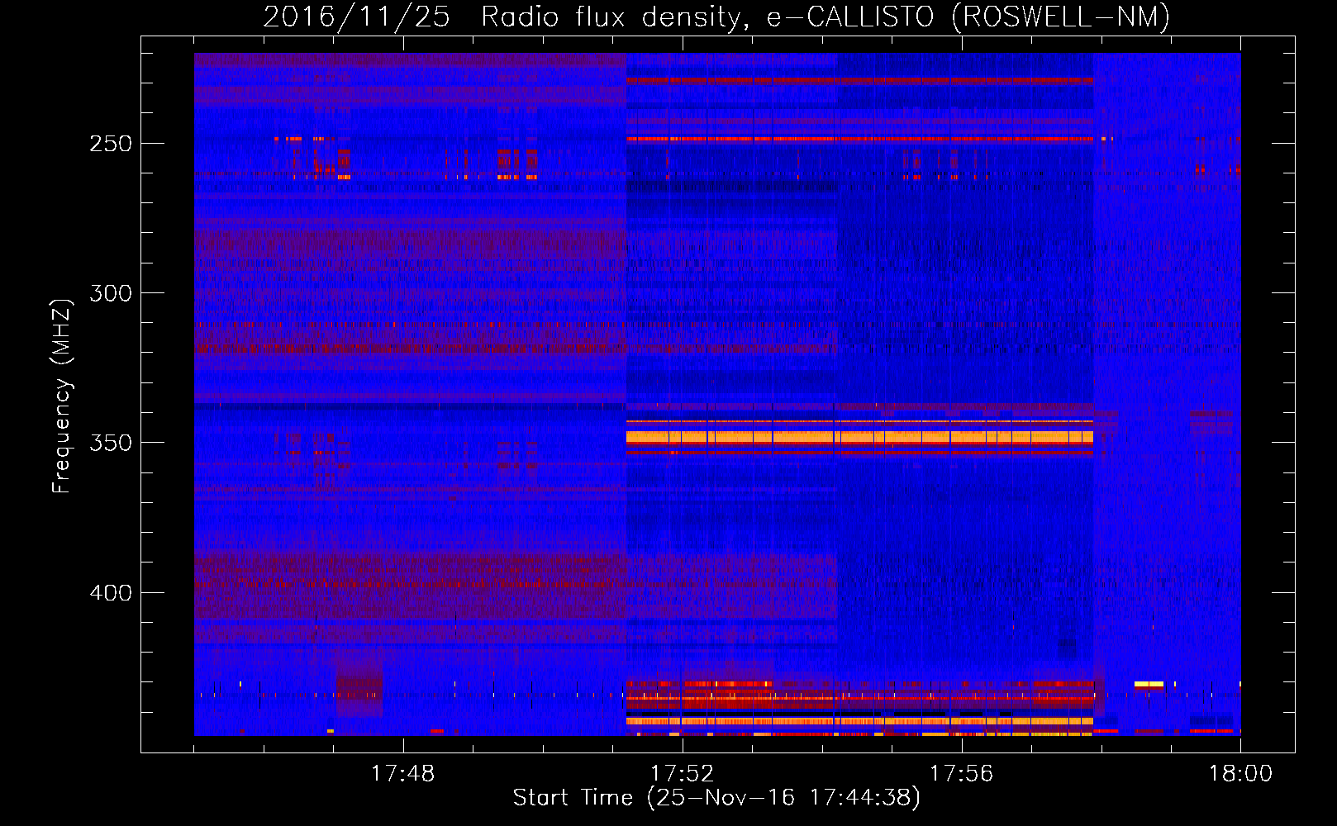The image size is (1337, 826).
Task: Click the 18:00 time tick label
Action: (1240, 774)
